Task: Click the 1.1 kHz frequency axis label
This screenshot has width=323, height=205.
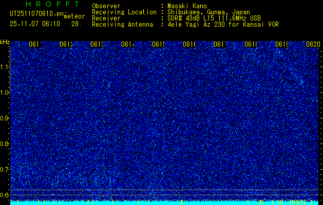Action: [5, 67]
